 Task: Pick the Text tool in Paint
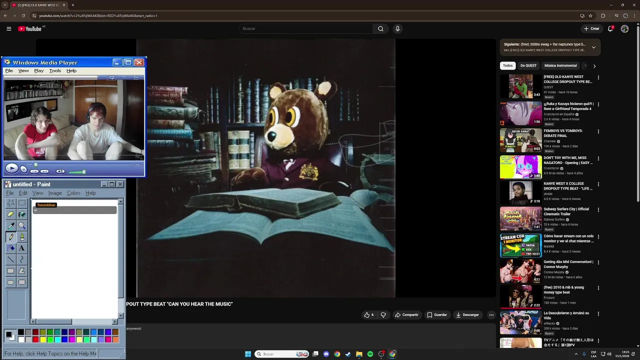point(22,248)
